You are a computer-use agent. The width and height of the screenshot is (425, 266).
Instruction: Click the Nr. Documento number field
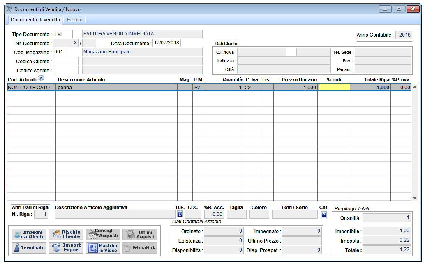(66, 43)
